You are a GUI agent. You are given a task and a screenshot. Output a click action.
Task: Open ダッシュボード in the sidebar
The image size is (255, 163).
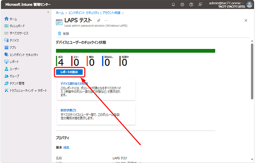coord(15,26)
